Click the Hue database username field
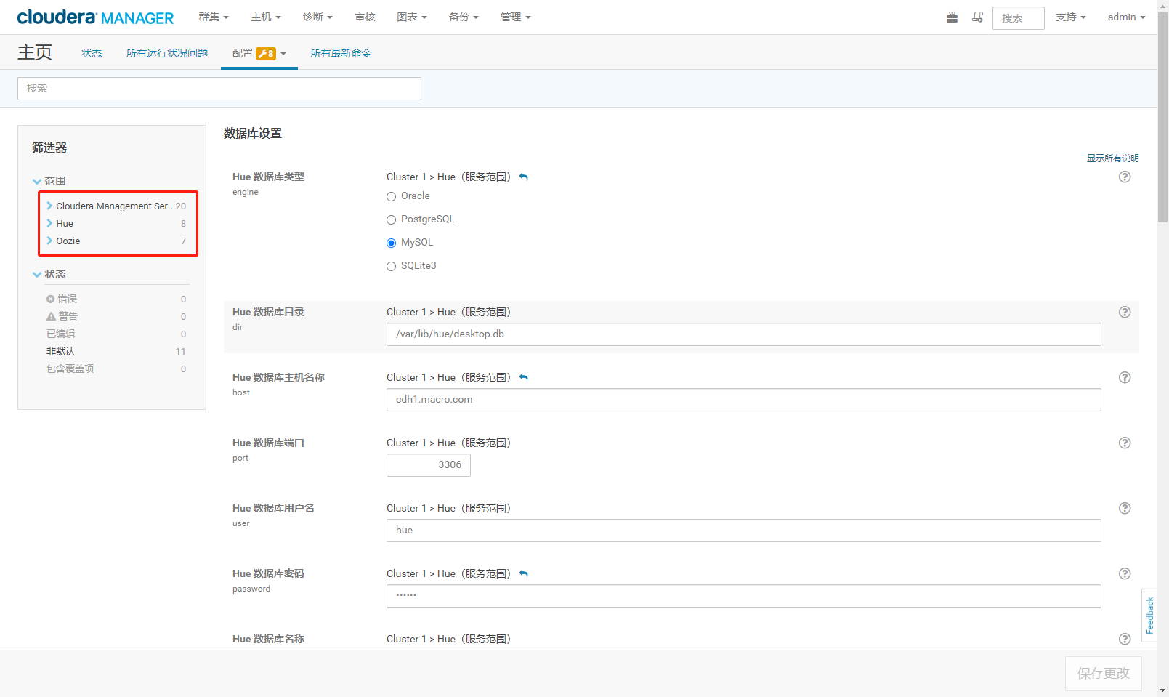Viewport: 1169px width, 697px height. (x=743, y=531)
